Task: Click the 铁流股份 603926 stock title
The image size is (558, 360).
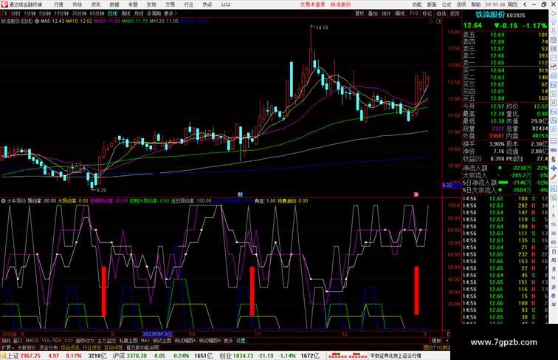Action: click(x=500, y=15)
